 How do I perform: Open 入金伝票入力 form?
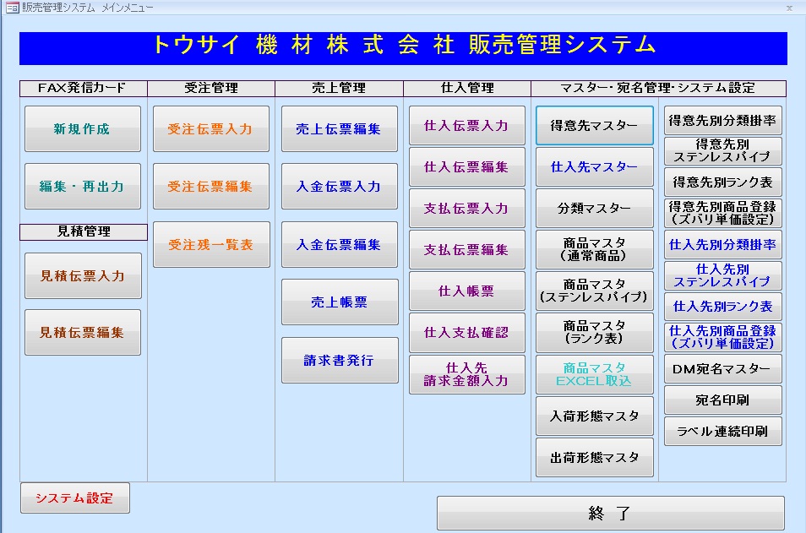339,187
